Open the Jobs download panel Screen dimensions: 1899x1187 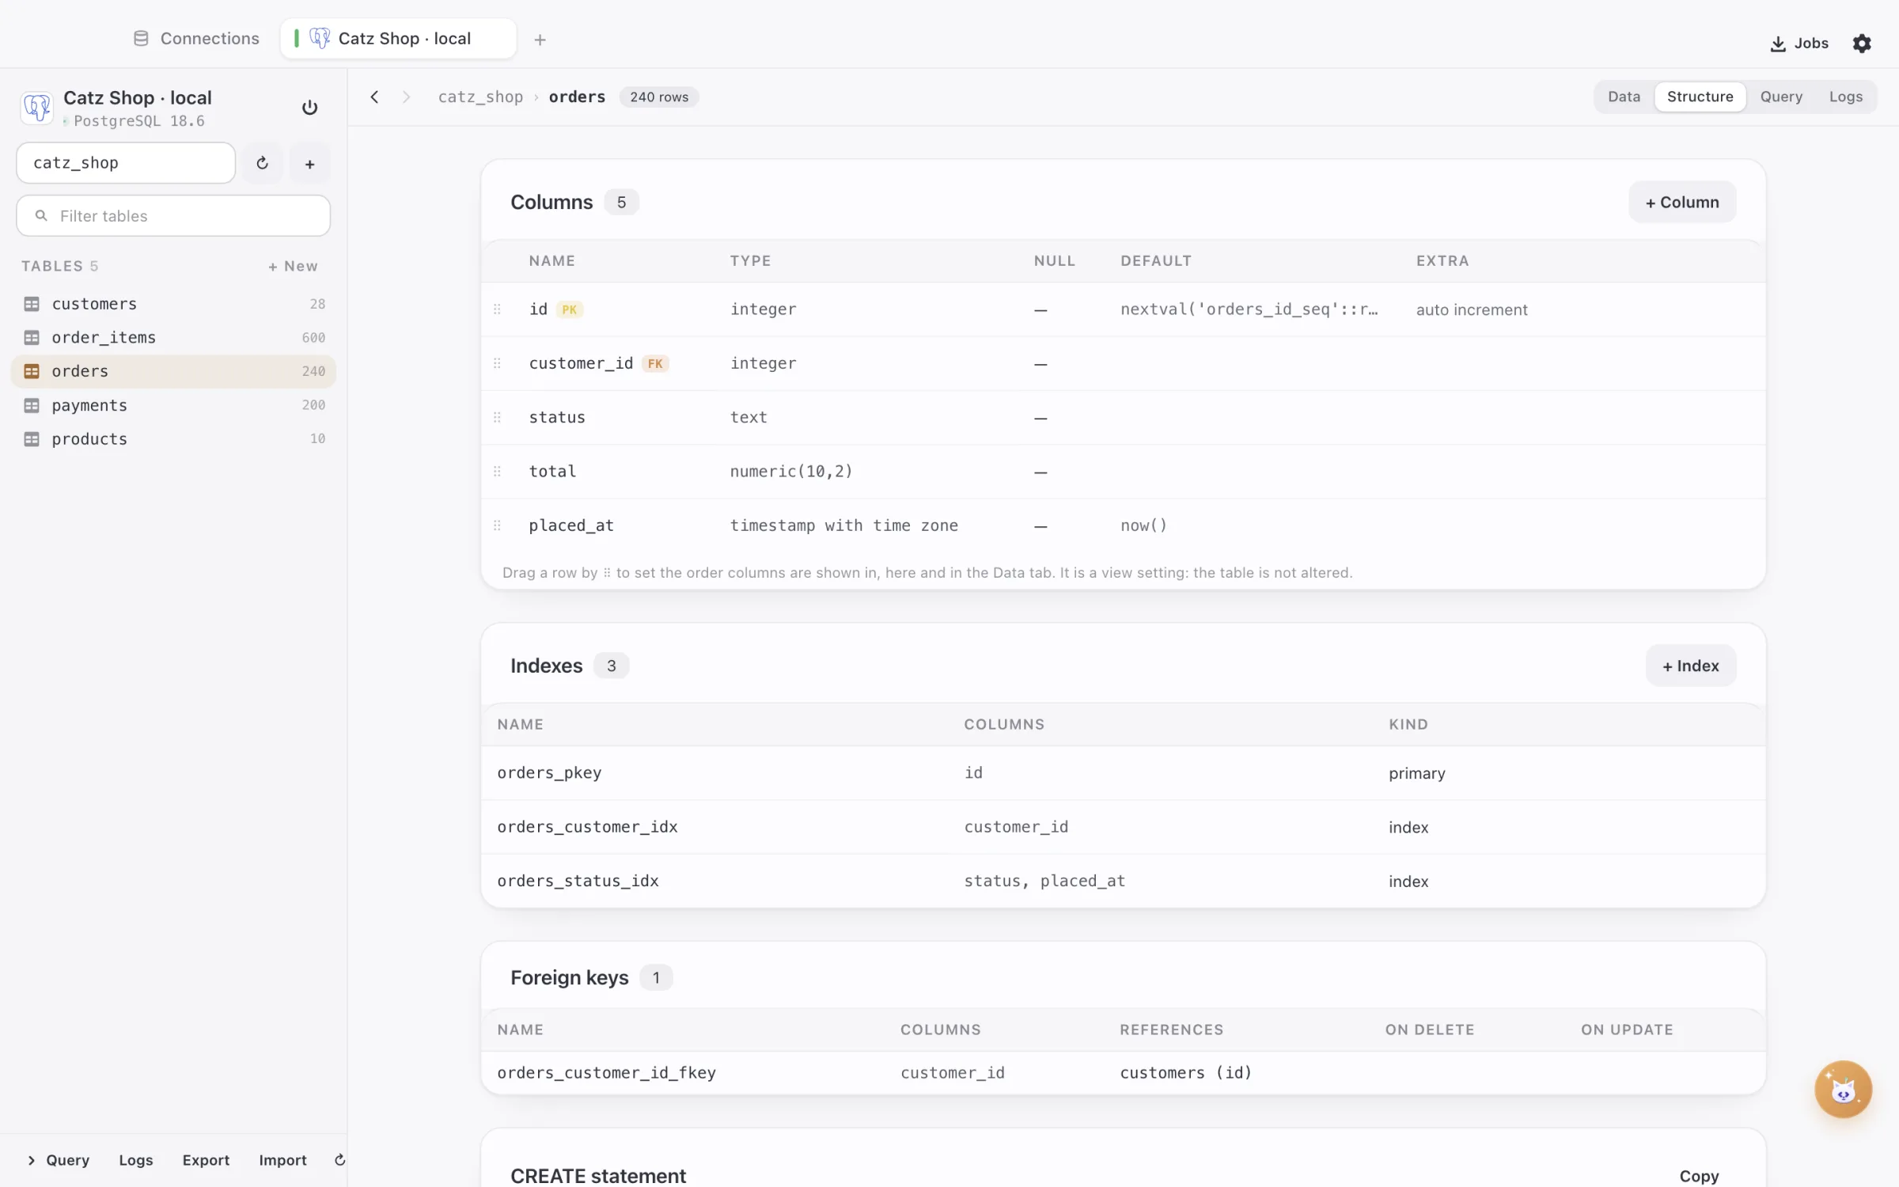(1799, 44)
